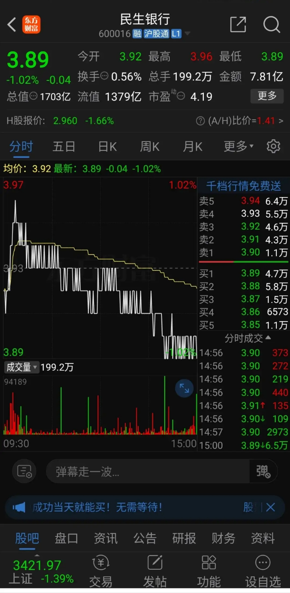Open the 股吧 tab
The height and width of the screenshot is (593, 290).
pos(27,538)
